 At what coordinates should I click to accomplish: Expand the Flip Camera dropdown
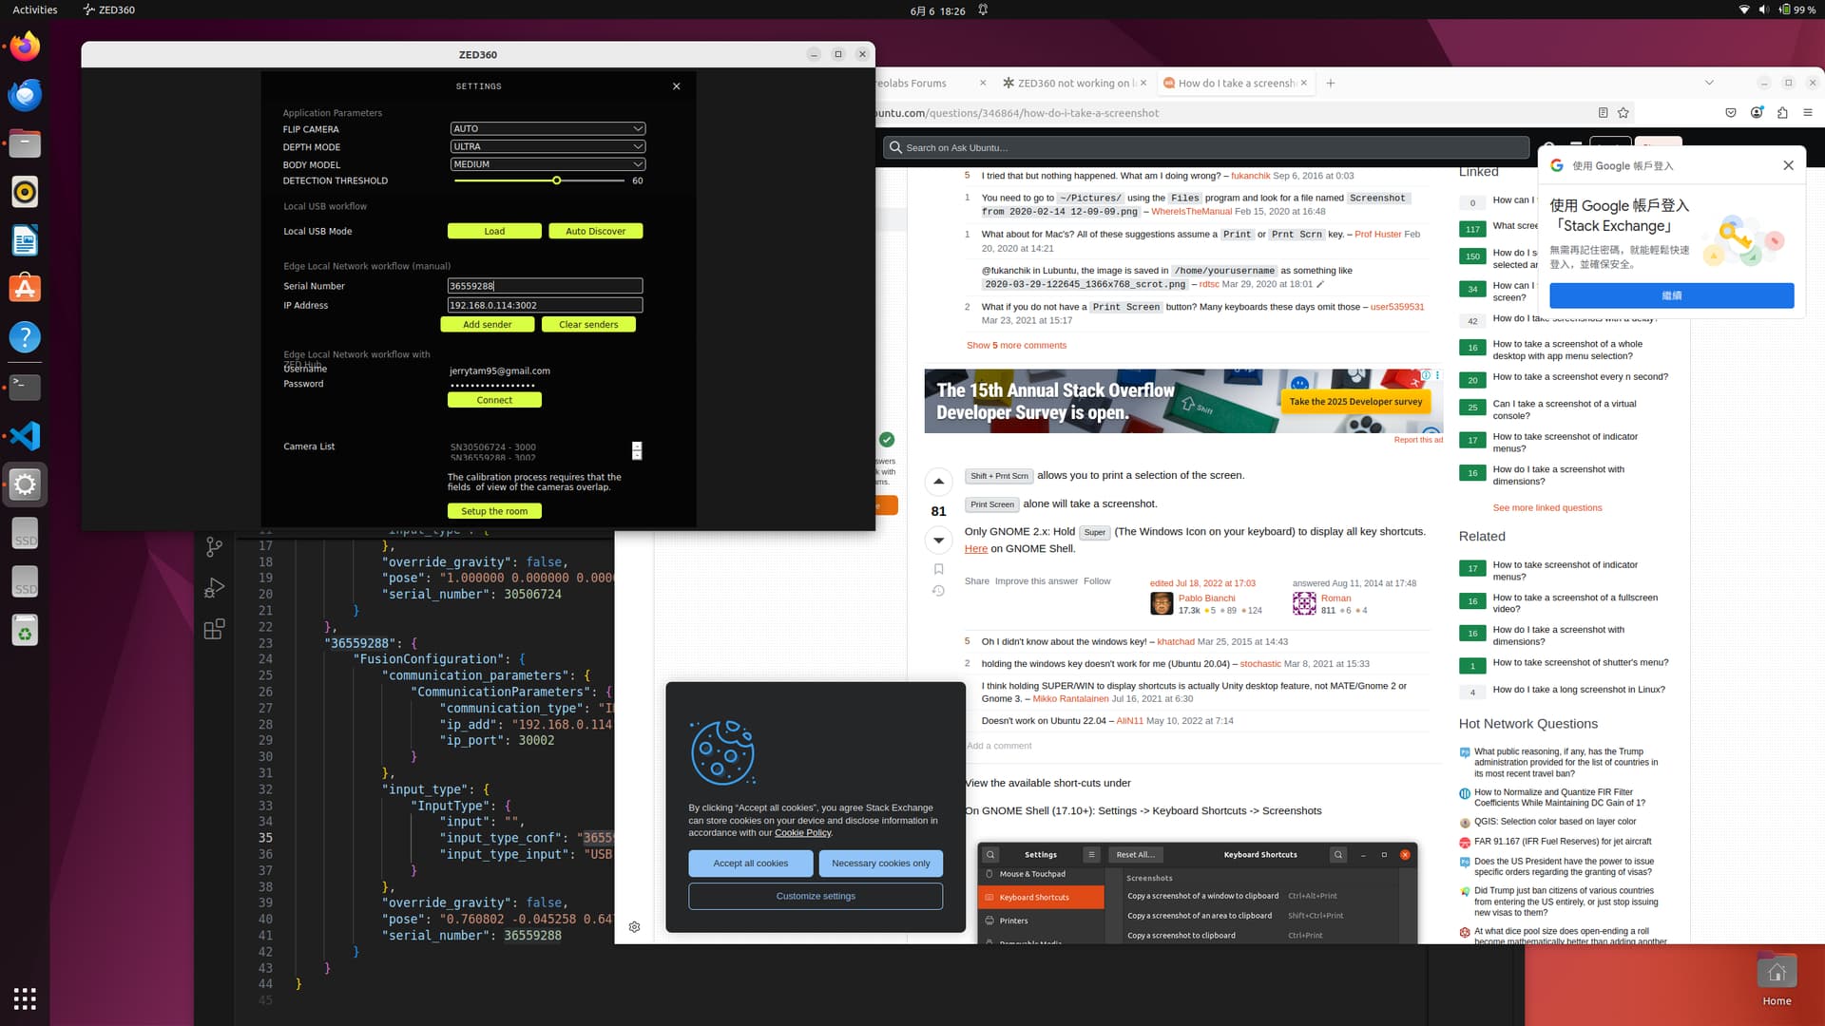(x=547, y=128)
